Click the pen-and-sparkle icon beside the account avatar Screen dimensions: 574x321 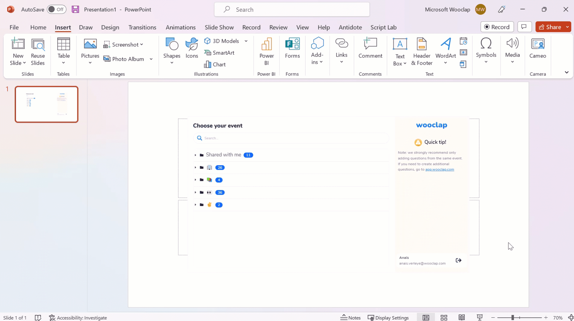click(x=502, y=9)
